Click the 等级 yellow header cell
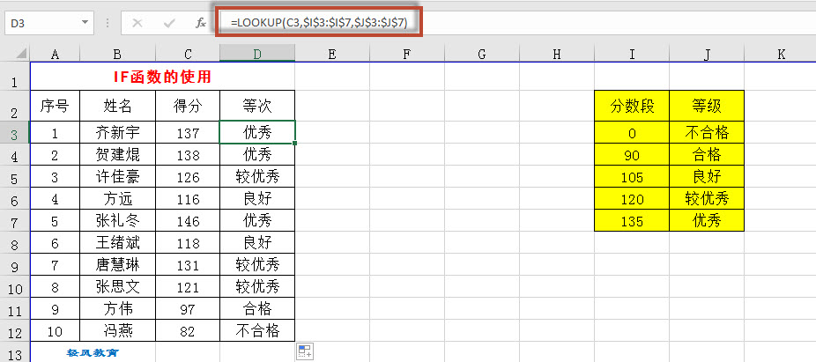Screen dimensions: 816x362 tap(707, 106)
